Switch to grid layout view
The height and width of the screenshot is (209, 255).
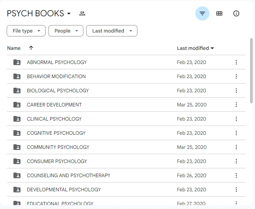tap(219, 13)
